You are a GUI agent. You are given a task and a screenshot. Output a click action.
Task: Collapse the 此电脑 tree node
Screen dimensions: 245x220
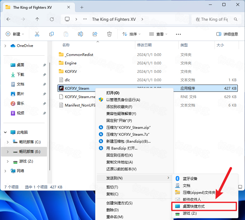tap(5, 132)
